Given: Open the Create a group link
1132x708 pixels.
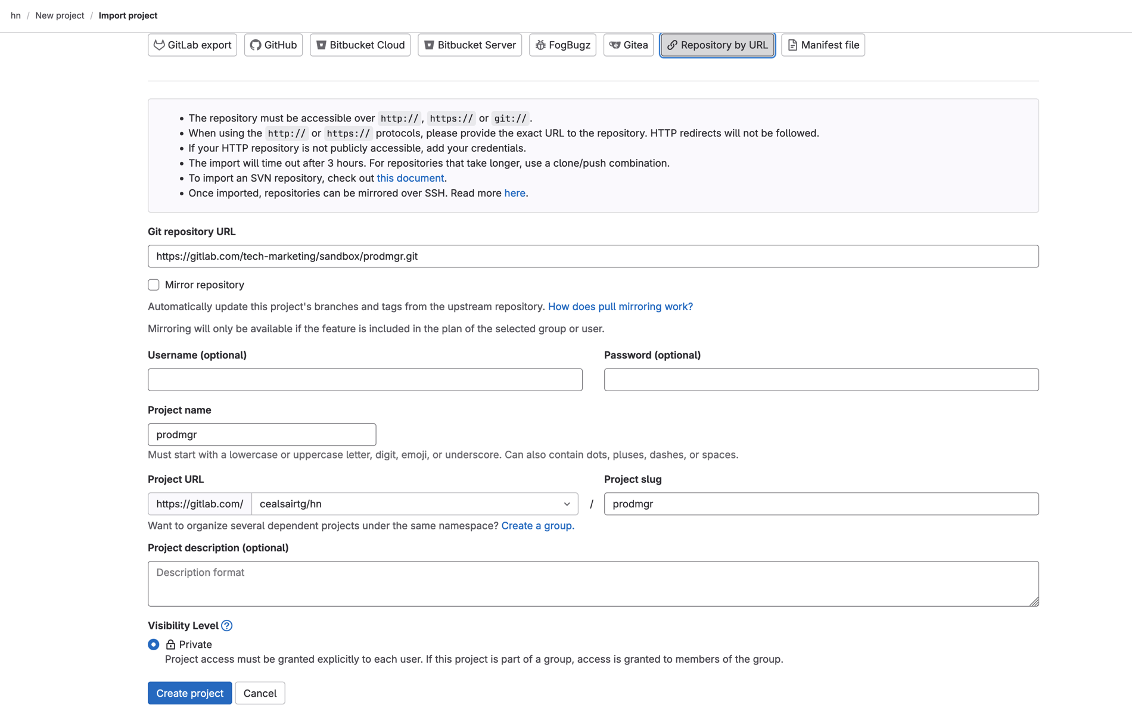Looking at the screenshot, I should click(x=537, y=525).
